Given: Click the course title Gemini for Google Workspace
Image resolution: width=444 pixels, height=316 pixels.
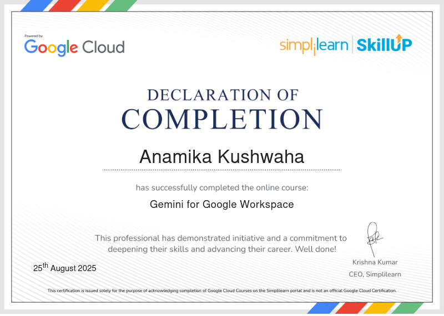Looking at the screenshot, I should [221, 204].
